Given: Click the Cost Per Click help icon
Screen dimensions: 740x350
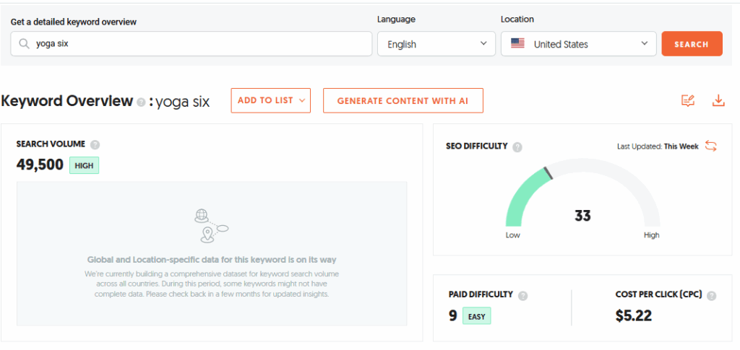Looking at the screenshot, I should click(712, 296).
